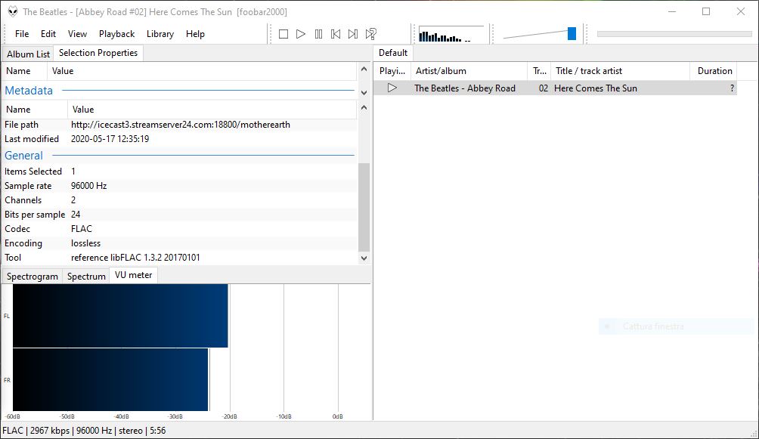Image resolution: width=759 pixels, height=439 pixels.
Task: Select the Default playlist tab
Action: click(x=393, y=53)
